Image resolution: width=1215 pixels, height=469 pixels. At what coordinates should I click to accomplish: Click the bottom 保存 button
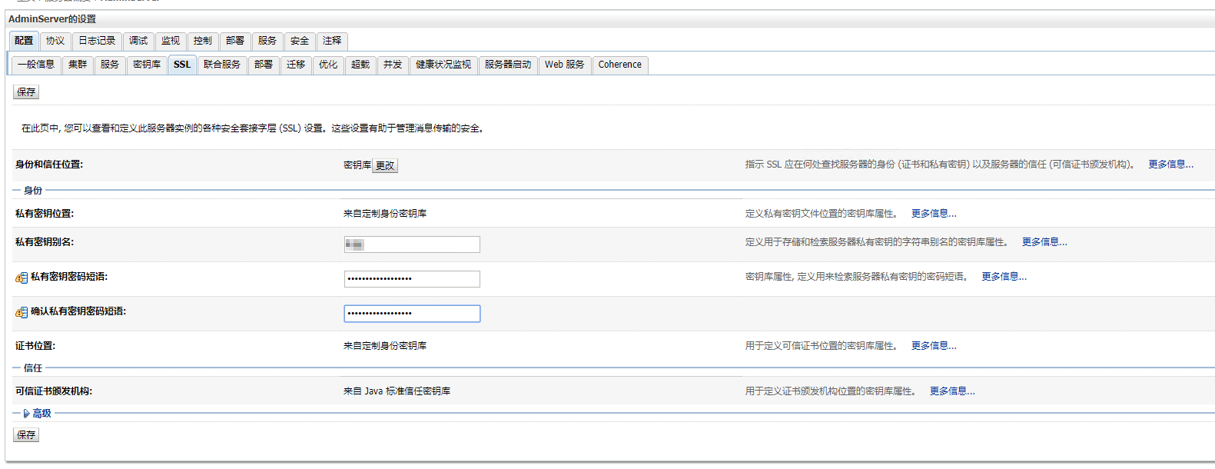coord(26,435)
